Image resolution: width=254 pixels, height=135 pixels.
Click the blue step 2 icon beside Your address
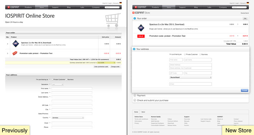click(x=134, y=49)
